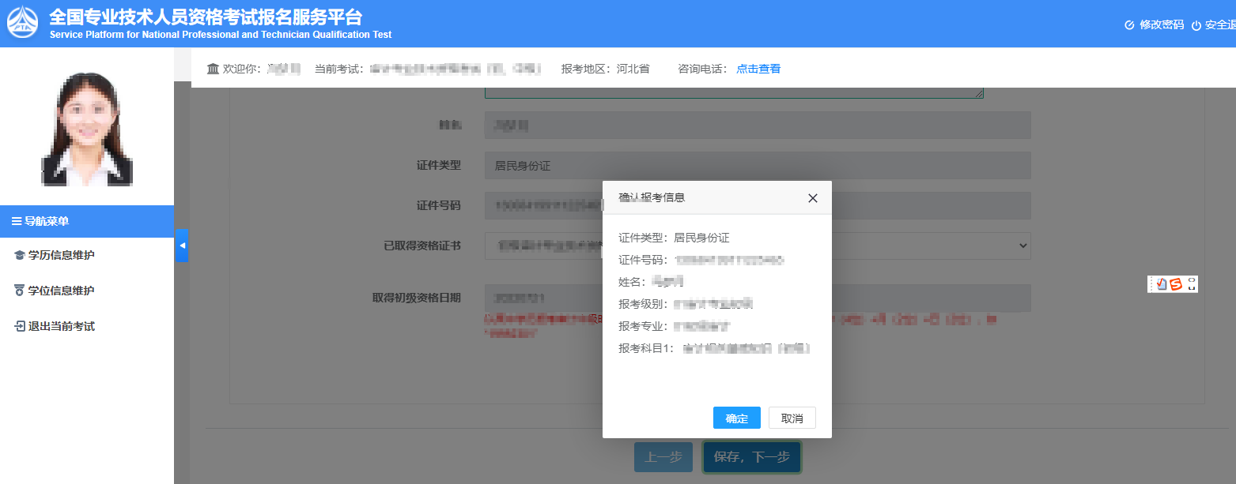The image size is (1236, 484).
Task: Collapse the sidebar using blue arrow handle
Action: [x=182, y=246]
